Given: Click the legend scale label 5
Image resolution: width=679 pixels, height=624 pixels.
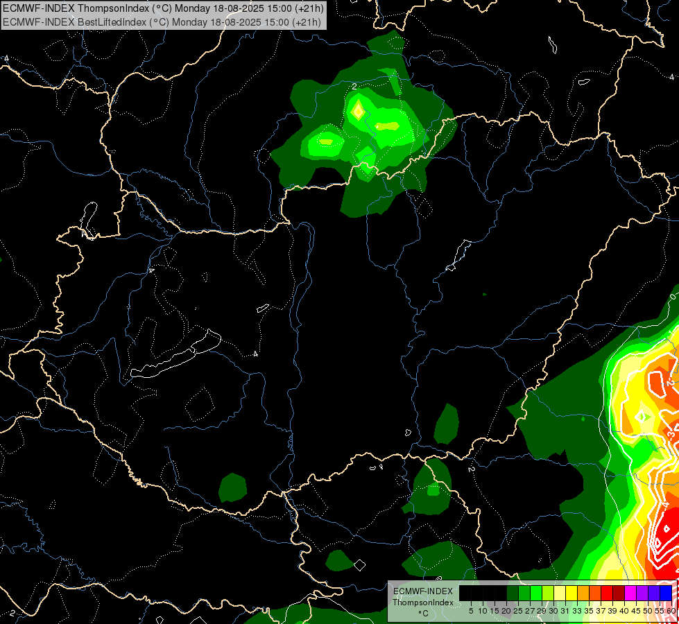Looking at the screenshot, I should click(471, 611).
